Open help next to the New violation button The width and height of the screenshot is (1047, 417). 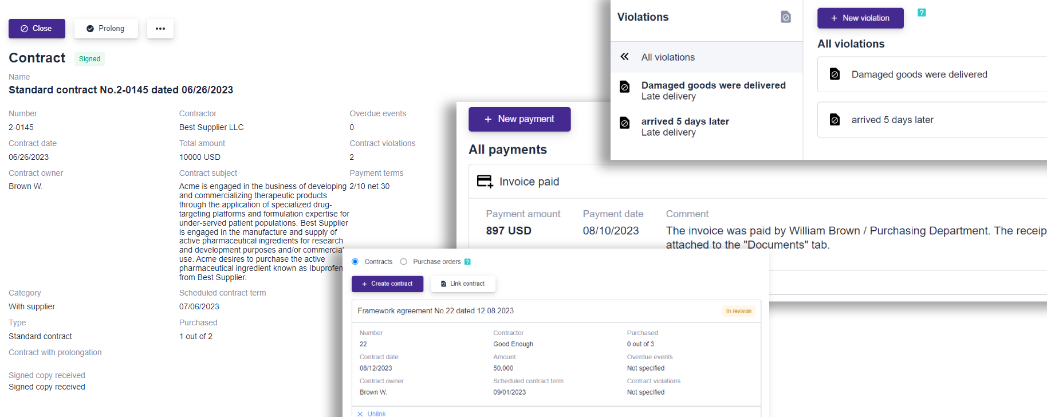pos(922,11)
